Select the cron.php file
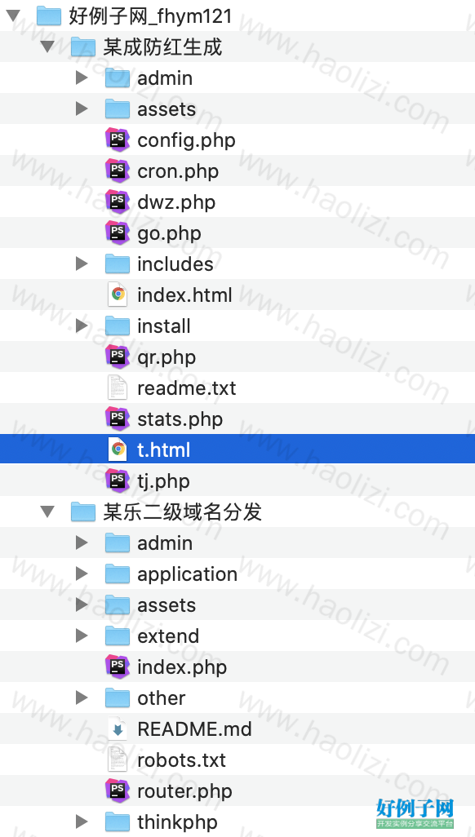 coord(237,170)
